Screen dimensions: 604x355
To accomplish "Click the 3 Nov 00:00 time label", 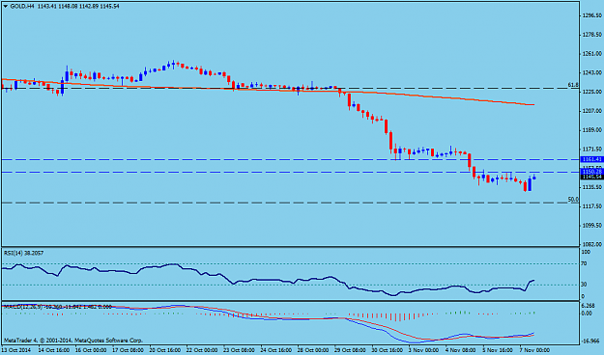I will click(423, 350).
